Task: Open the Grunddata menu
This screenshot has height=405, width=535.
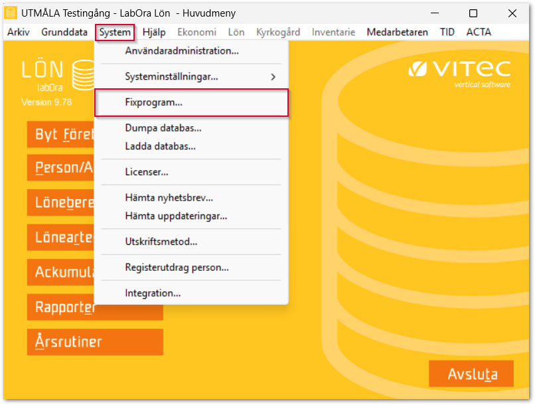Action: tap(64, 32)
